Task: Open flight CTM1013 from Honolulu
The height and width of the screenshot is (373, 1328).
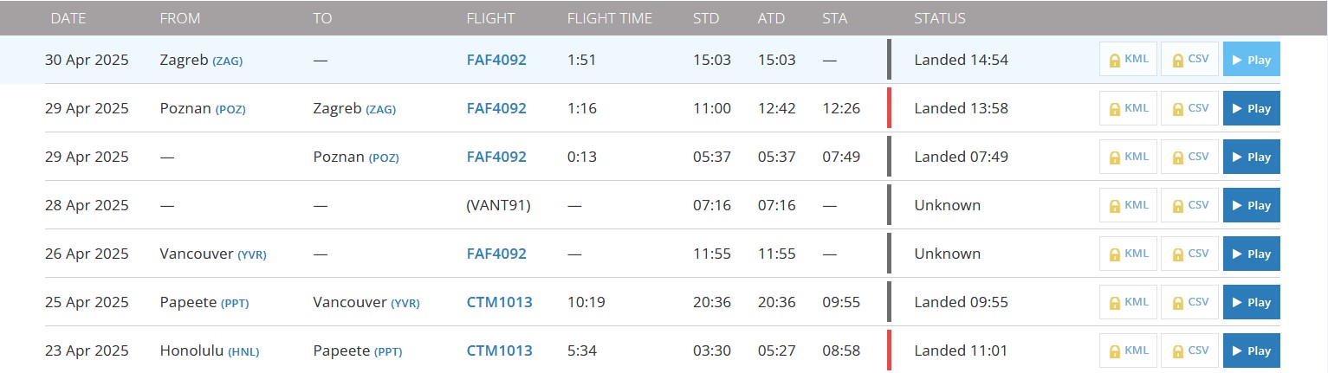Action: pyautogui.click(x=499, y=350)
